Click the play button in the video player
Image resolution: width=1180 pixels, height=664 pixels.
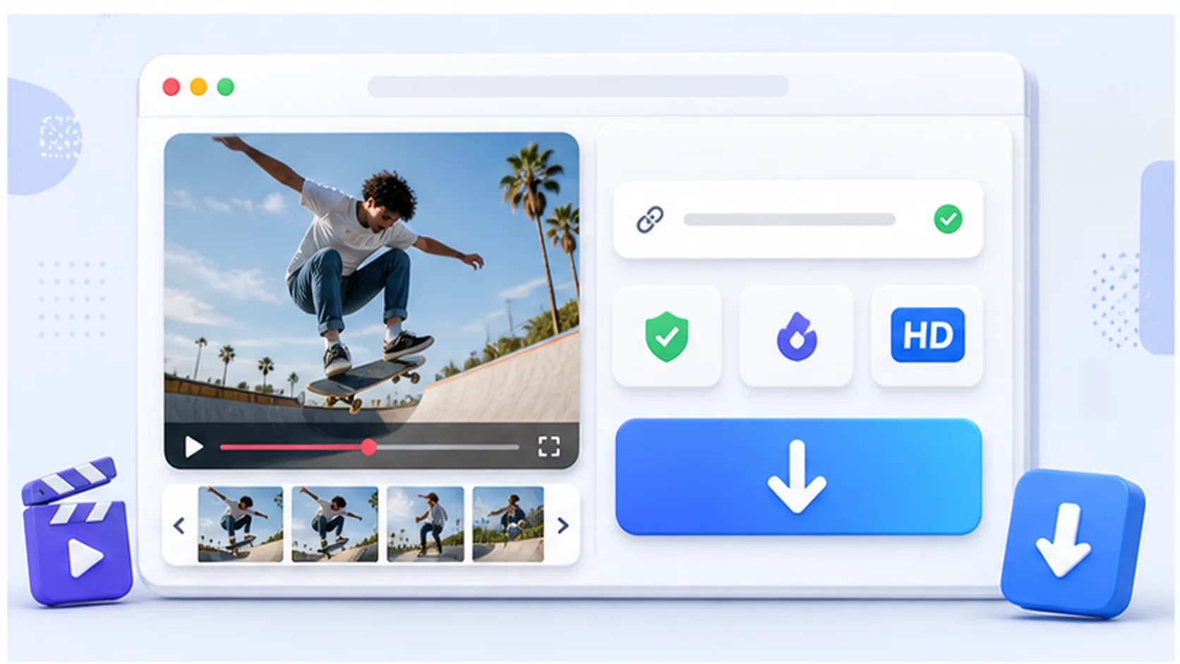pyautogui.click(x=193, y=447)
